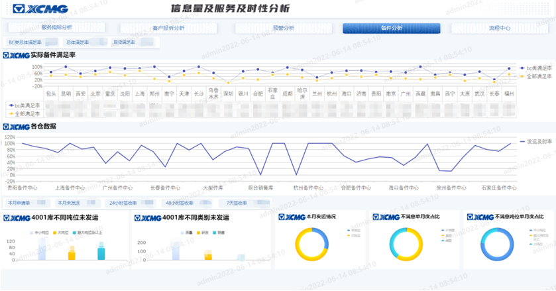Image resolution: width=556 pixels, height=291 pixels.
Task: Click the 48小时签收率 indicator card
Action: click(188, 203)
